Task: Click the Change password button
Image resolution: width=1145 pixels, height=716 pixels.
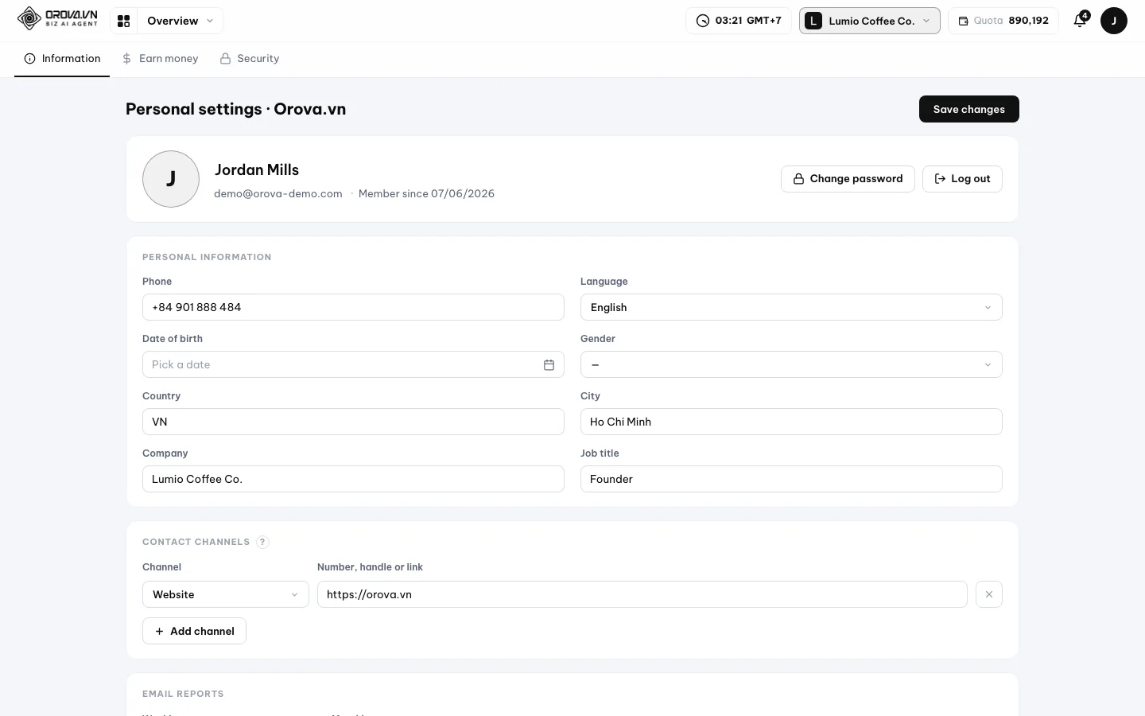Action: [848, 179]
